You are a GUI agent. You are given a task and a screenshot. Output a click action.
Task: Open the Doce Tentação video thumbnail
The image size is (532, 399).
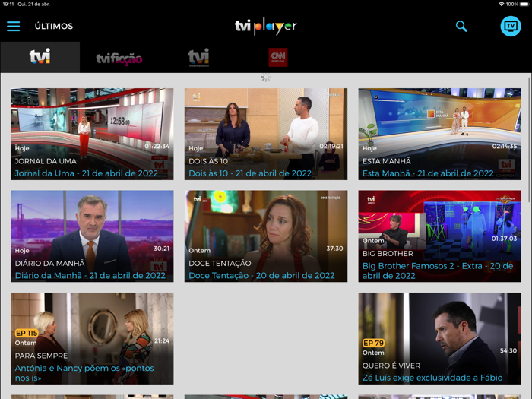click(266, 236)
